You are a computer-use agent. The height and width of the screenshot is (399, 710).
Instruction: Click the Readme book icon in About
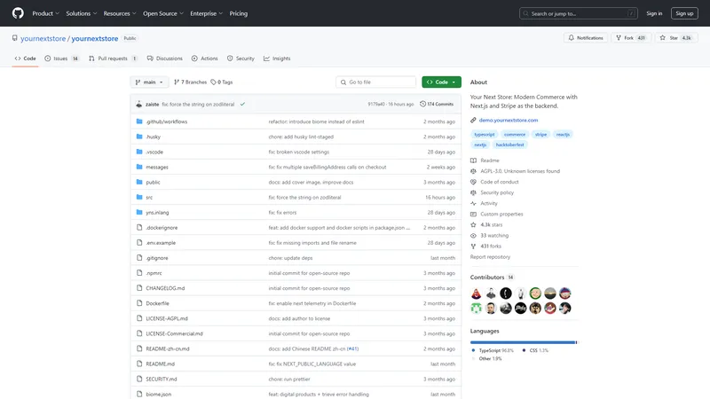point(473,160)
